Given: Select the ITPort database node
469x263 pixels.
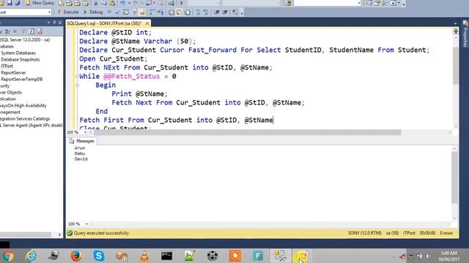Looking at the screenshot, I should click(7, 66).
